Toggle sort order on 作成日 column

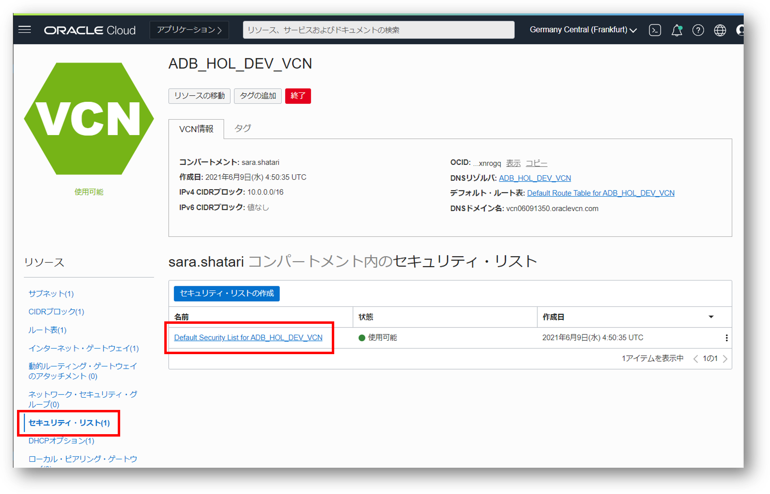pos(711,317)
